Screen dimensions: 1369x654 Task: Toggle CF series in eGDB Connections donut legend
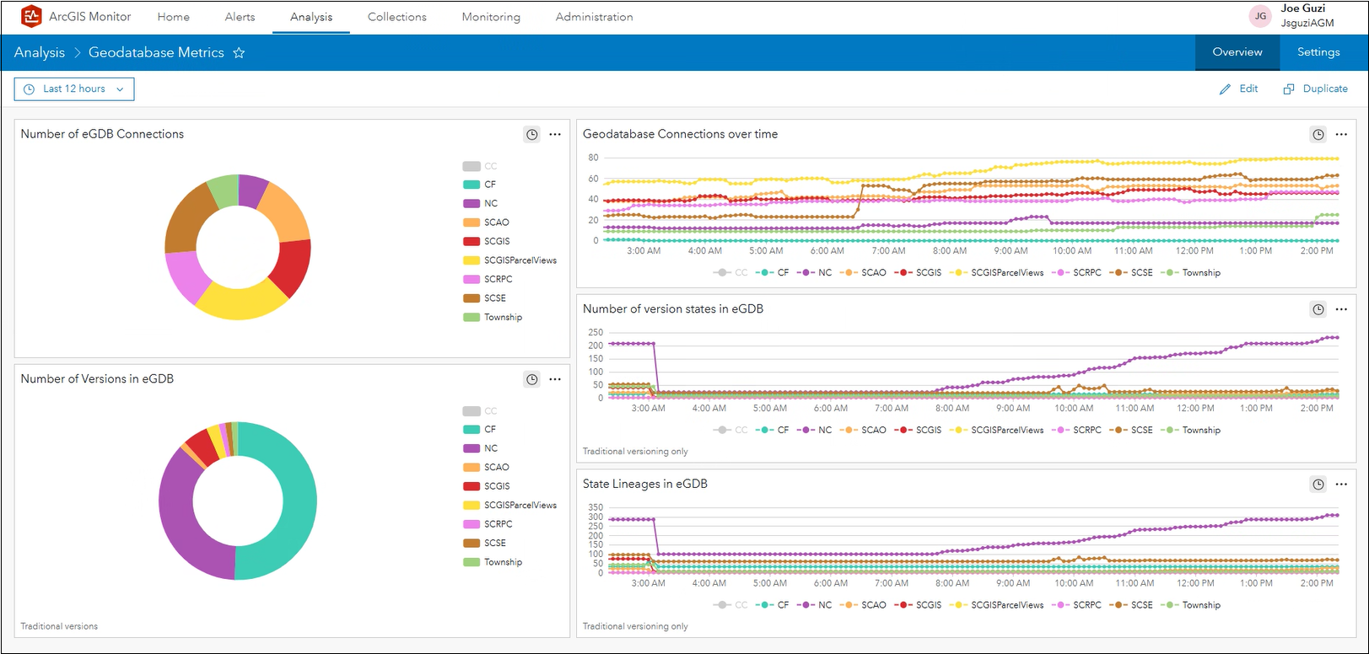coord(480,185)
